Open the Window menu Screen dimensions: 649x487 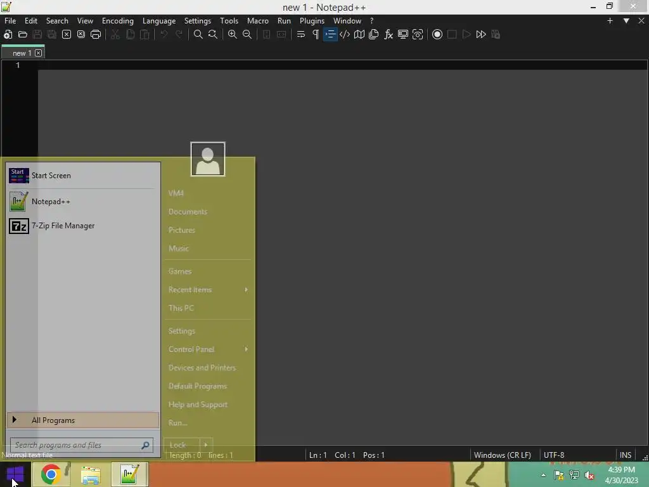[347, 21]
